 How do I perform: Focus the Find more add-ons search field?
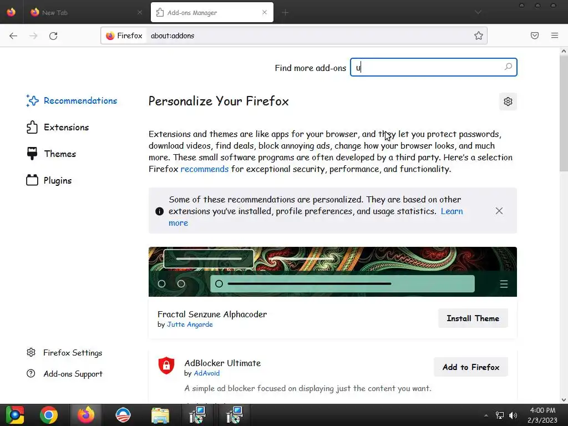[x=433, y=67]
